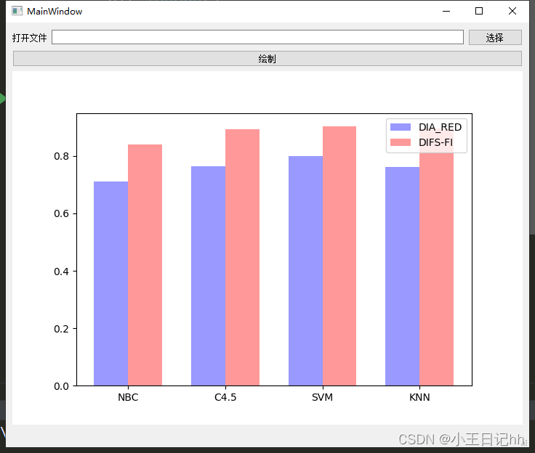Screen dimensions: 535x453
Task: Close the MainWindow window
Action: [x=512, y=11]
